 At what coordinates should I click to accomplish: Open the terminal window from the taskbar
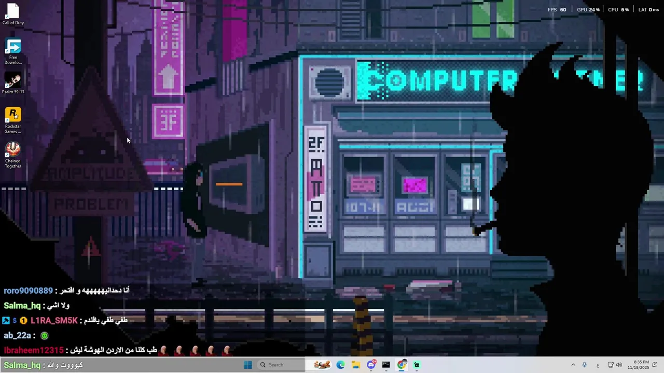(386, 365)
